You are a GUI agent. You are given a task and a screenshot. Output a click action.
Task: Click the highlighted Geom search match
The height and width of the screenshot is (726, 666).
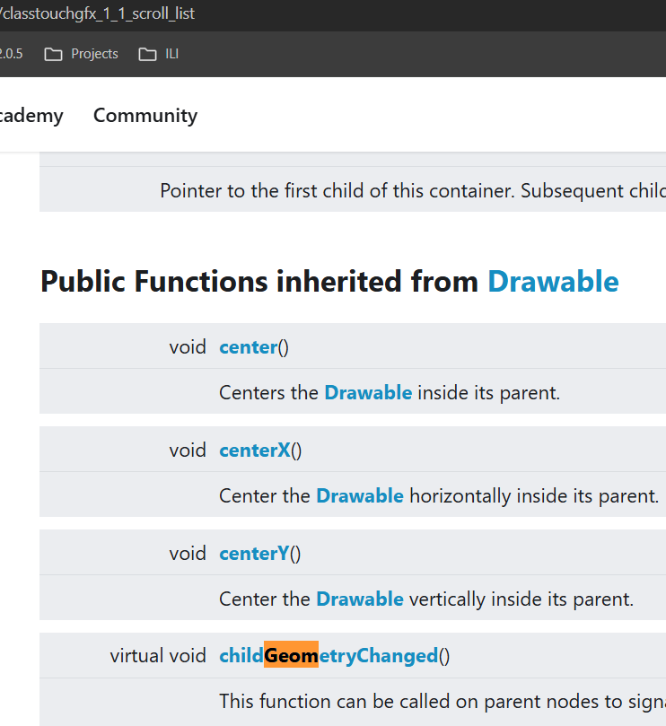292,655
